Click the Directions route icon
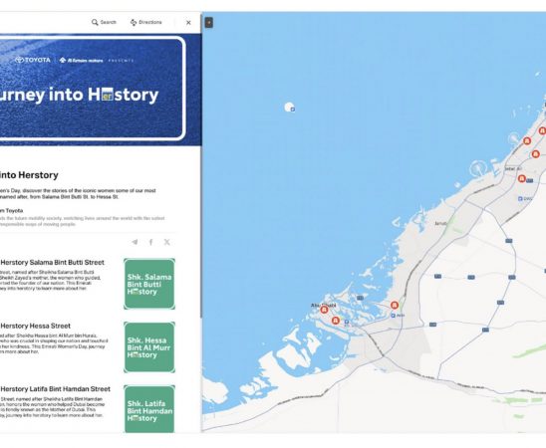Screen dimensions: 546x448 134,22
